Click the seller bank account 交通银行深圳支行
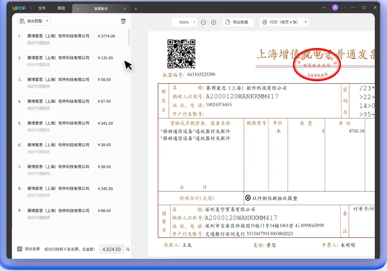 [x=249, y=234]
